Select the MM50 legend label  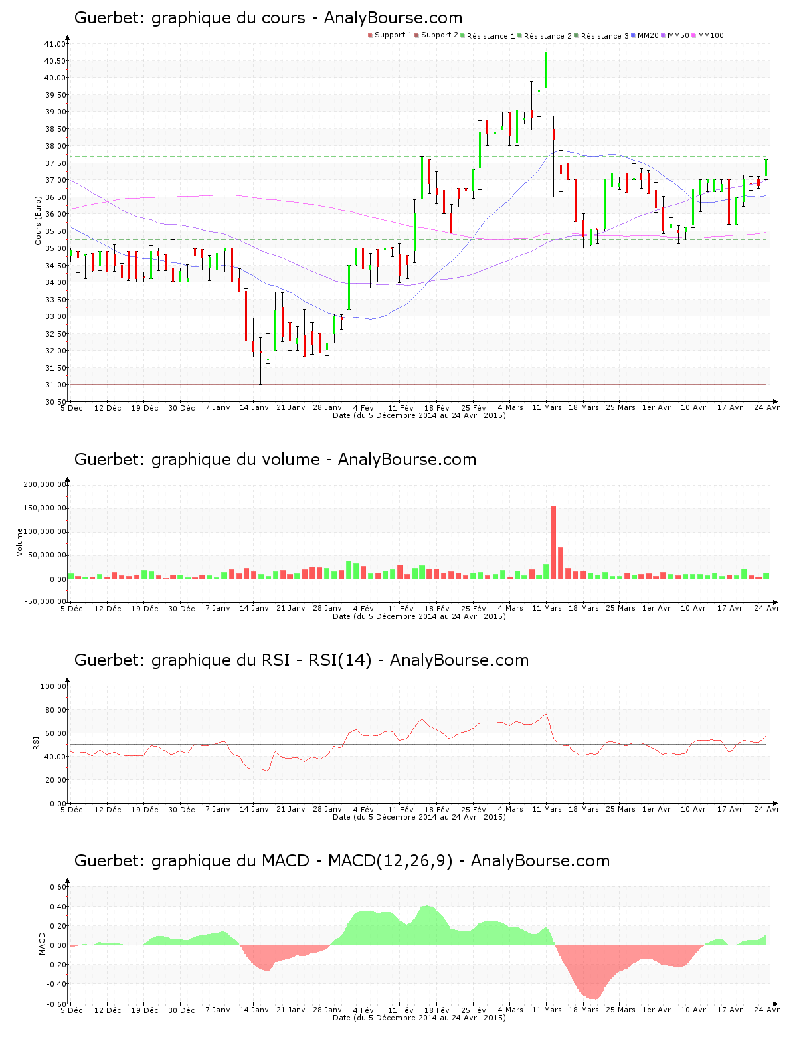pos(679,35)
